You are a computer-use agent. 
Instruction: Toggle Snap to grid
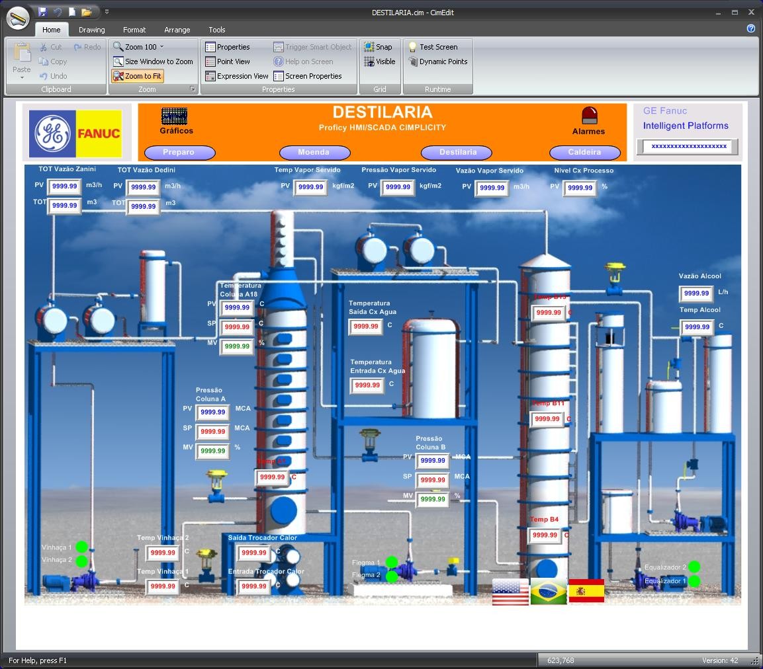(379, 47)
